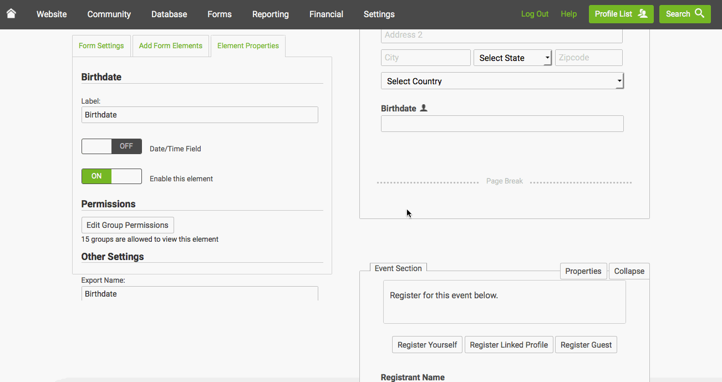Switch to the Form Settings tab

pos(101,45)
